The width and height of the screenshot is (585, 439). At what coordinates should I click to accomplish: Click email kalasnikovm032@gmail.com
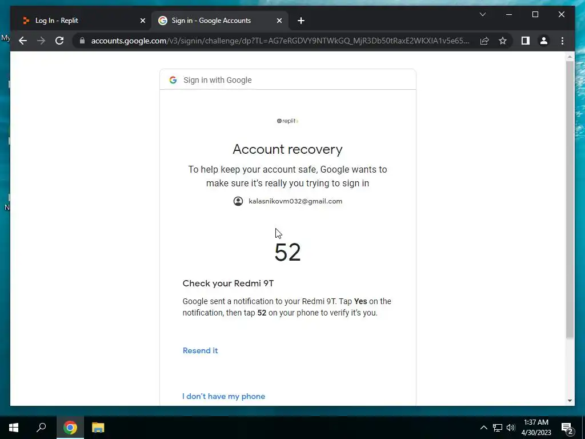[x=295, y=201]
